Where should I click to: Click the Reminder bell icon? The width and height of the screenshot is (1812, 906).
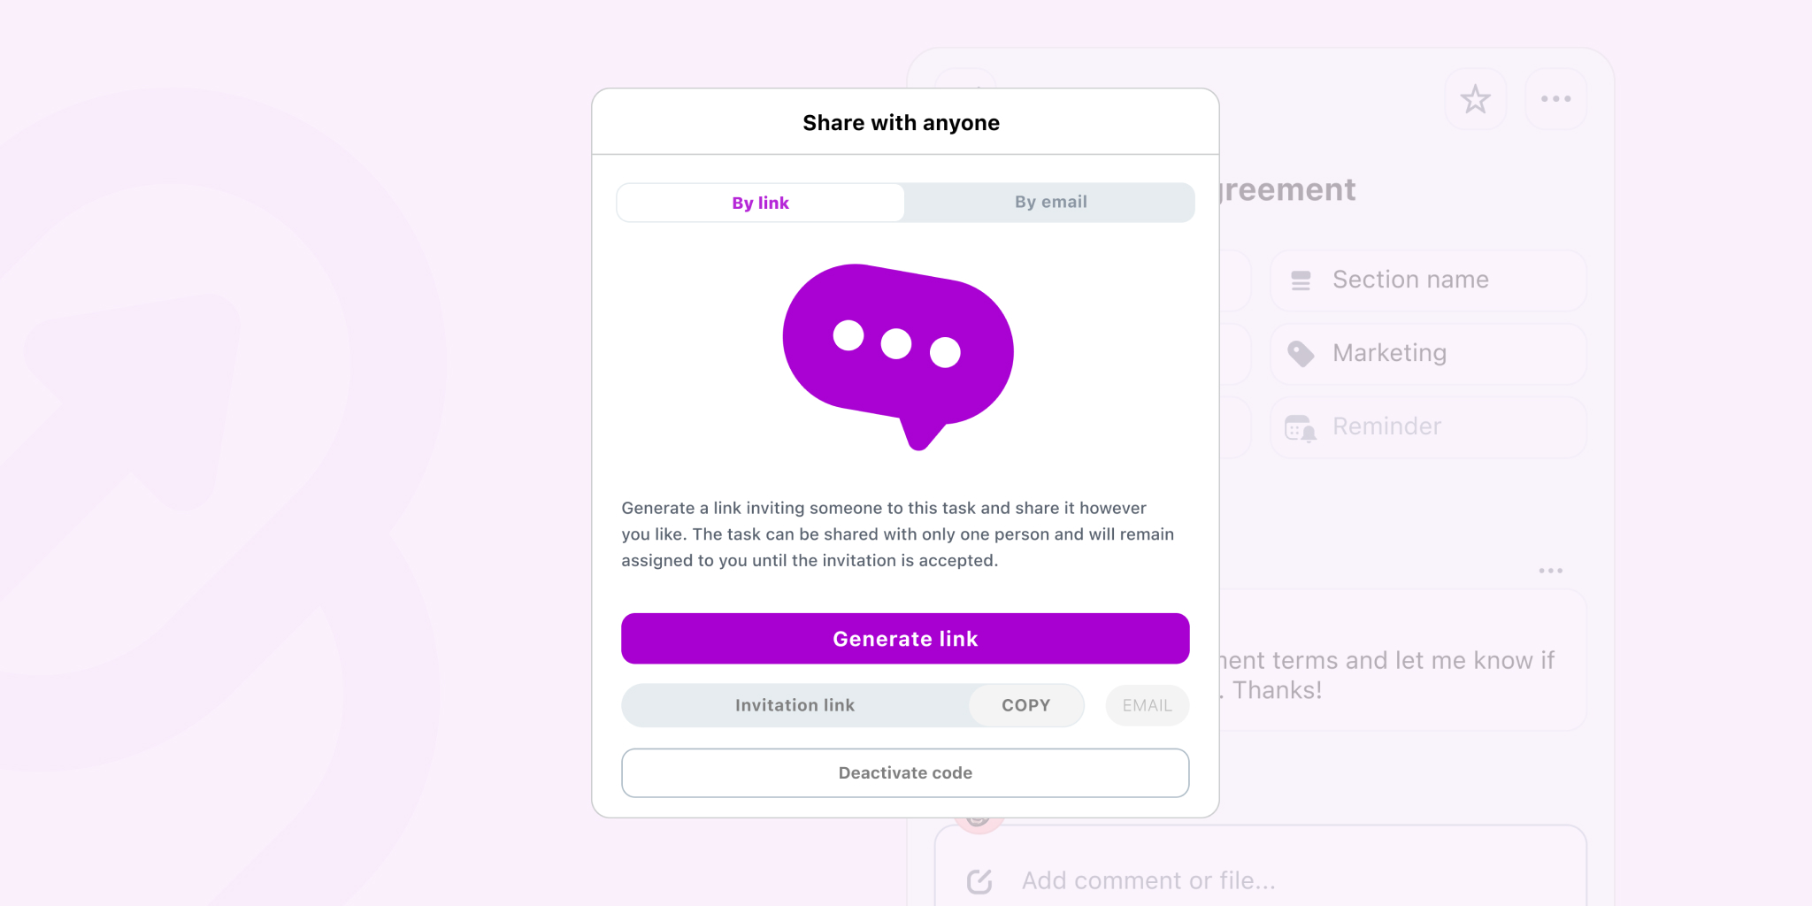(1300, 426)
